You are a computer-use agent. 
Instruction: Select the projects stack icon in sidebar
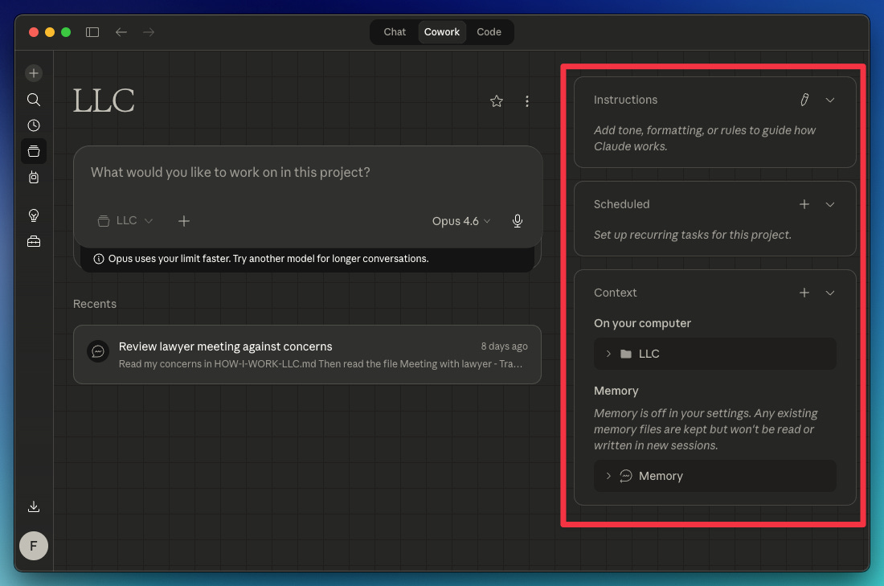(34, 151)
